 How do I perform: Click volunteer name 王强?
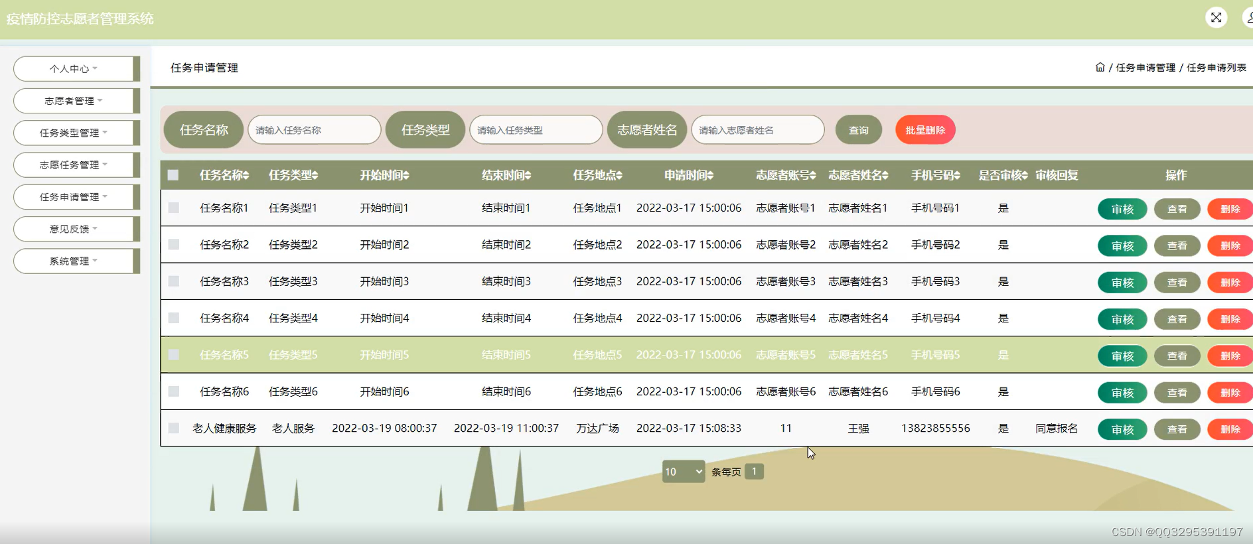pyautogui.click(x=858, y=428)
